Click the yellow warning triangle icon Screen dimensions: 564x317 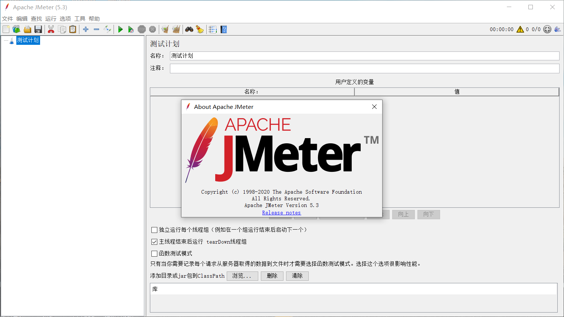pyautogui.click(x=520, y=29)
